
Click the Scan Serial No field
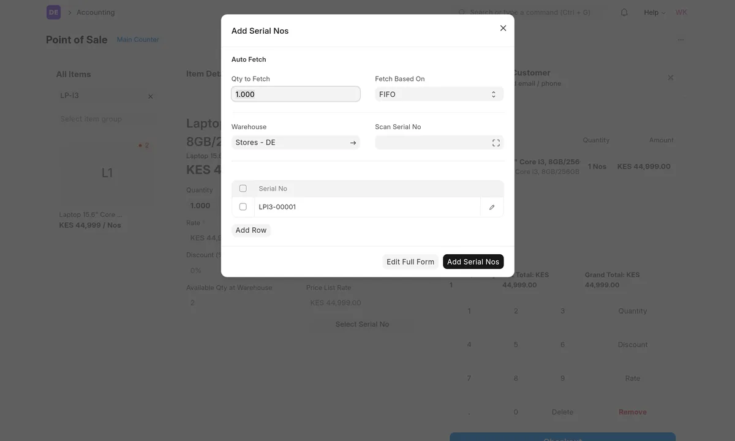pyautogui.click(x=439, y=143)
